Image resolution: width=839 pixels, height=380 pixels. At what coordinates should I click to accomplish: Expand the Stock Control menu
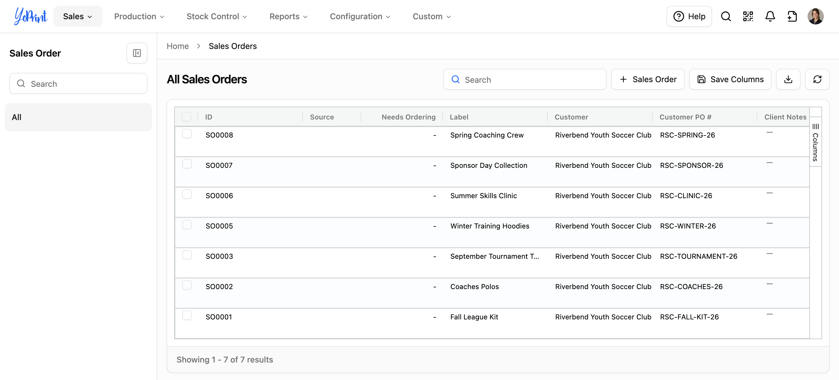pos(216,16)
